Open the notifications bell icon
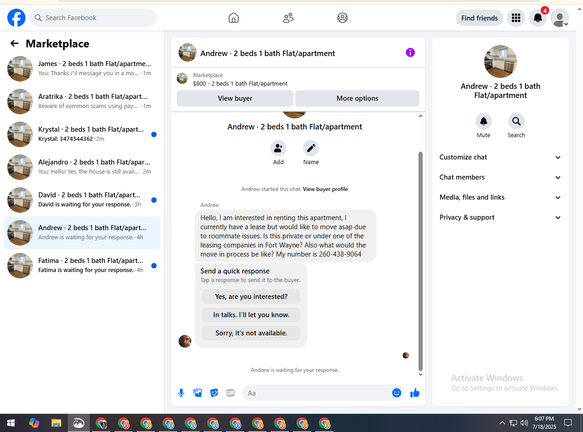583x432 pixels. pos(538,18)
